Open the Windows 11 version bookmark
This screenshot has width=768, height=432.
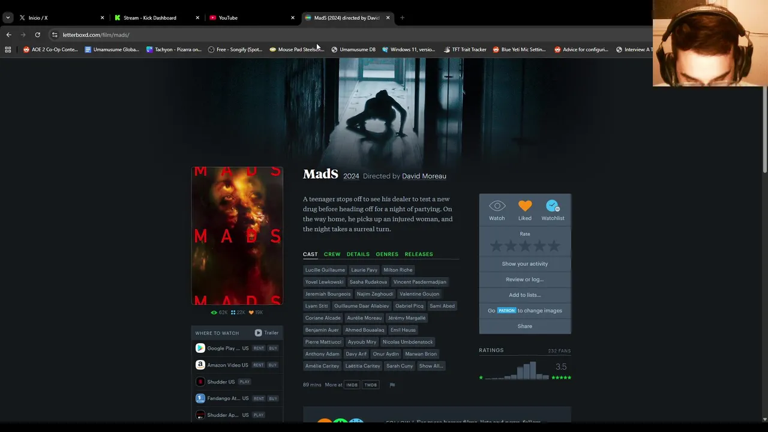409,50
